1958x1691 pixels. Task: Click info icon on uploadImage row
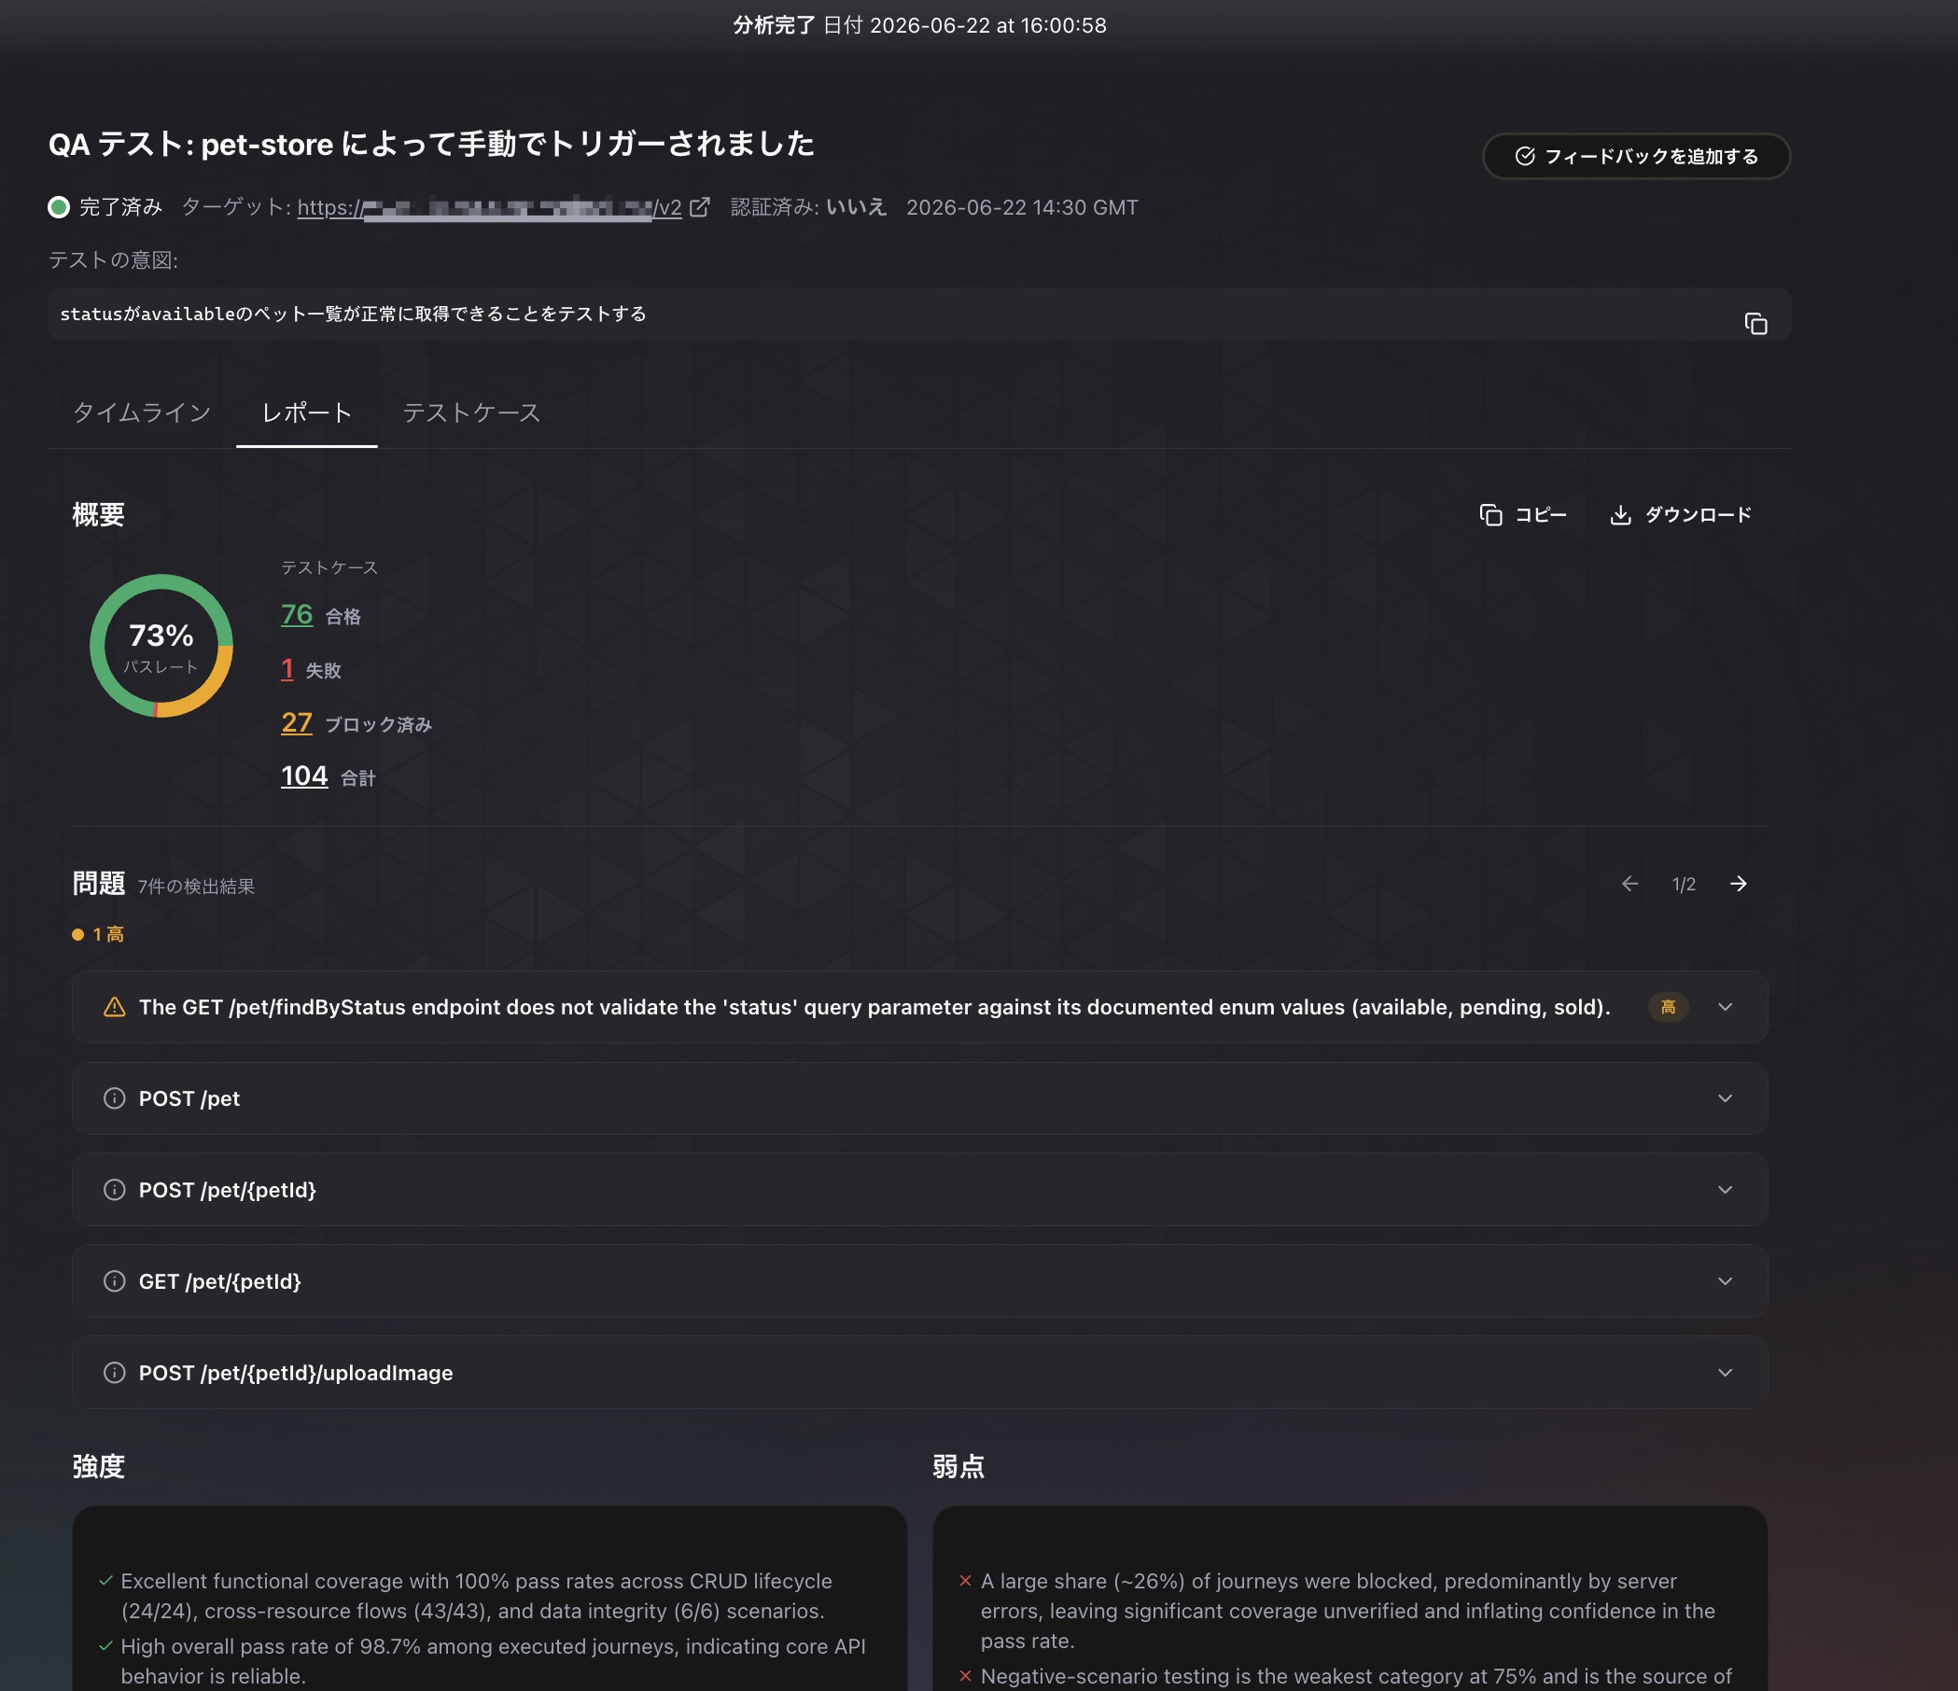tap(115, 1373)
